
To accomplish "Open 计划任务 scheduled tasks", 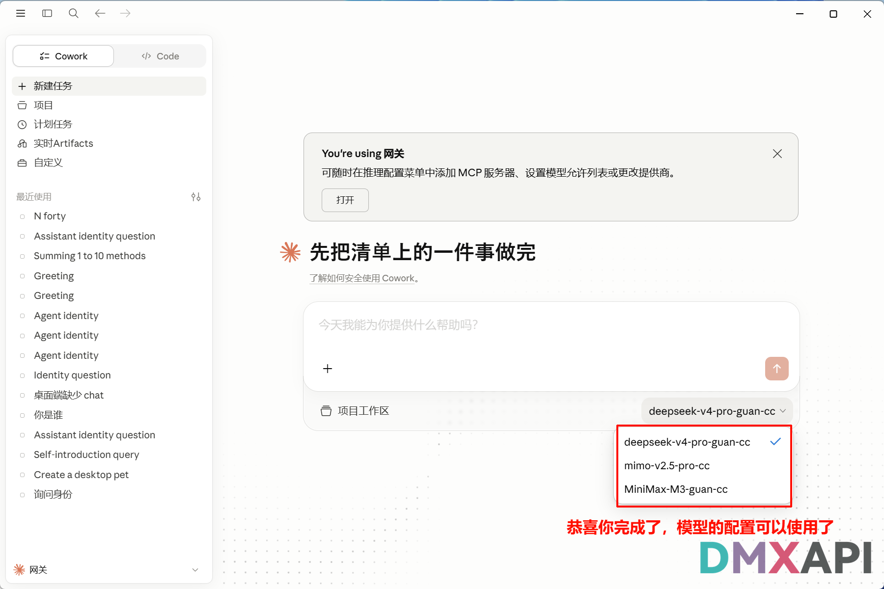I will [109, 124].
